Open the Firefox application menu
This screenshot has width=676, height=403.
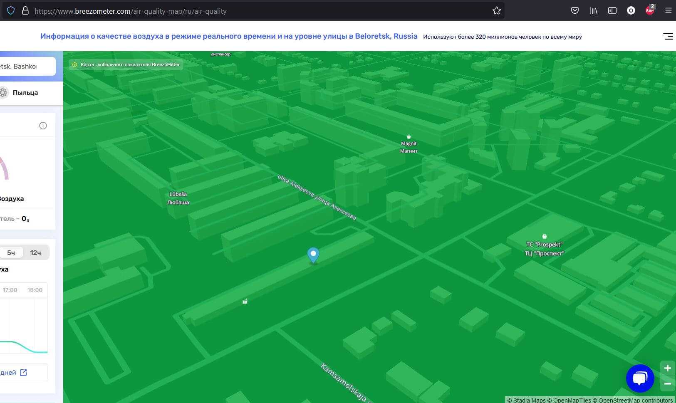click(668, 11)
